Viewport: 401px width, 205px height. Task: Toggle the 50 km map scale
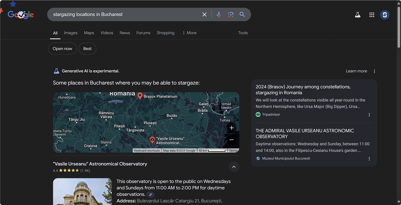click(212, 151)
